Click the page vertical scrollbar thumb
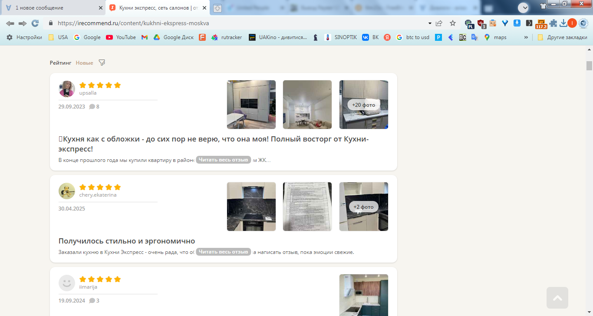The width and height of the screenshot is (593, 316). pos(589,66)
